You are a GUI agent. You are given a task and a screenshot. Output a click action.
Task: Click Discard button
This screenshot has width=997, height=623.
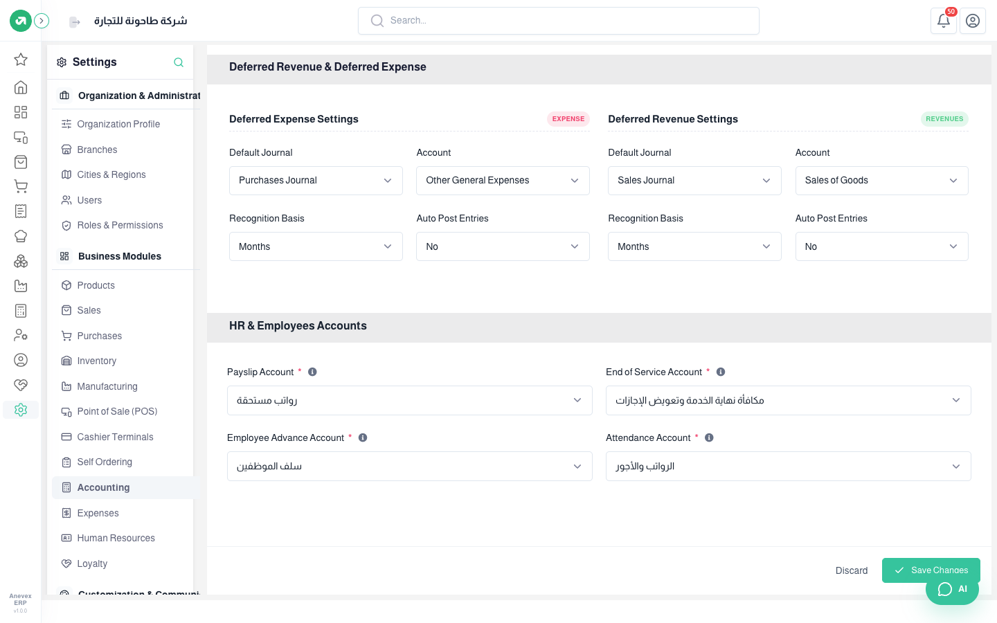point(851,570)
